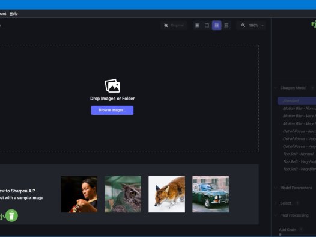
Task: Click the Add Grain help icon
Action: tap(302, 230)
